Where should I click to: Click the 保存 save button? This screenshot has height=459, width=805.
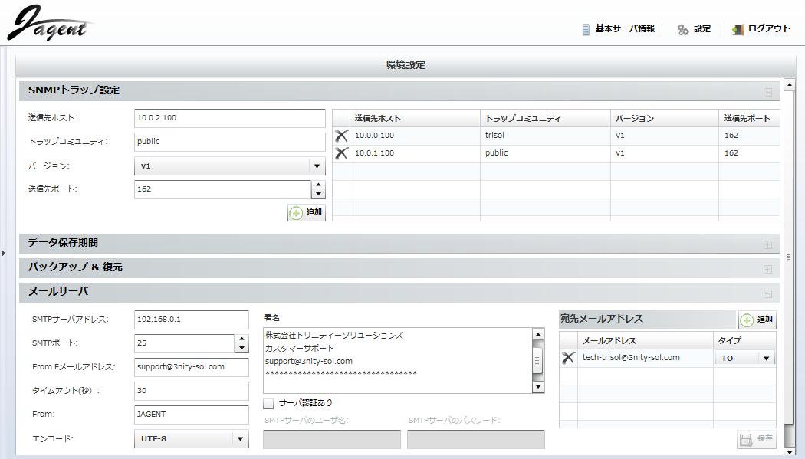757,440
